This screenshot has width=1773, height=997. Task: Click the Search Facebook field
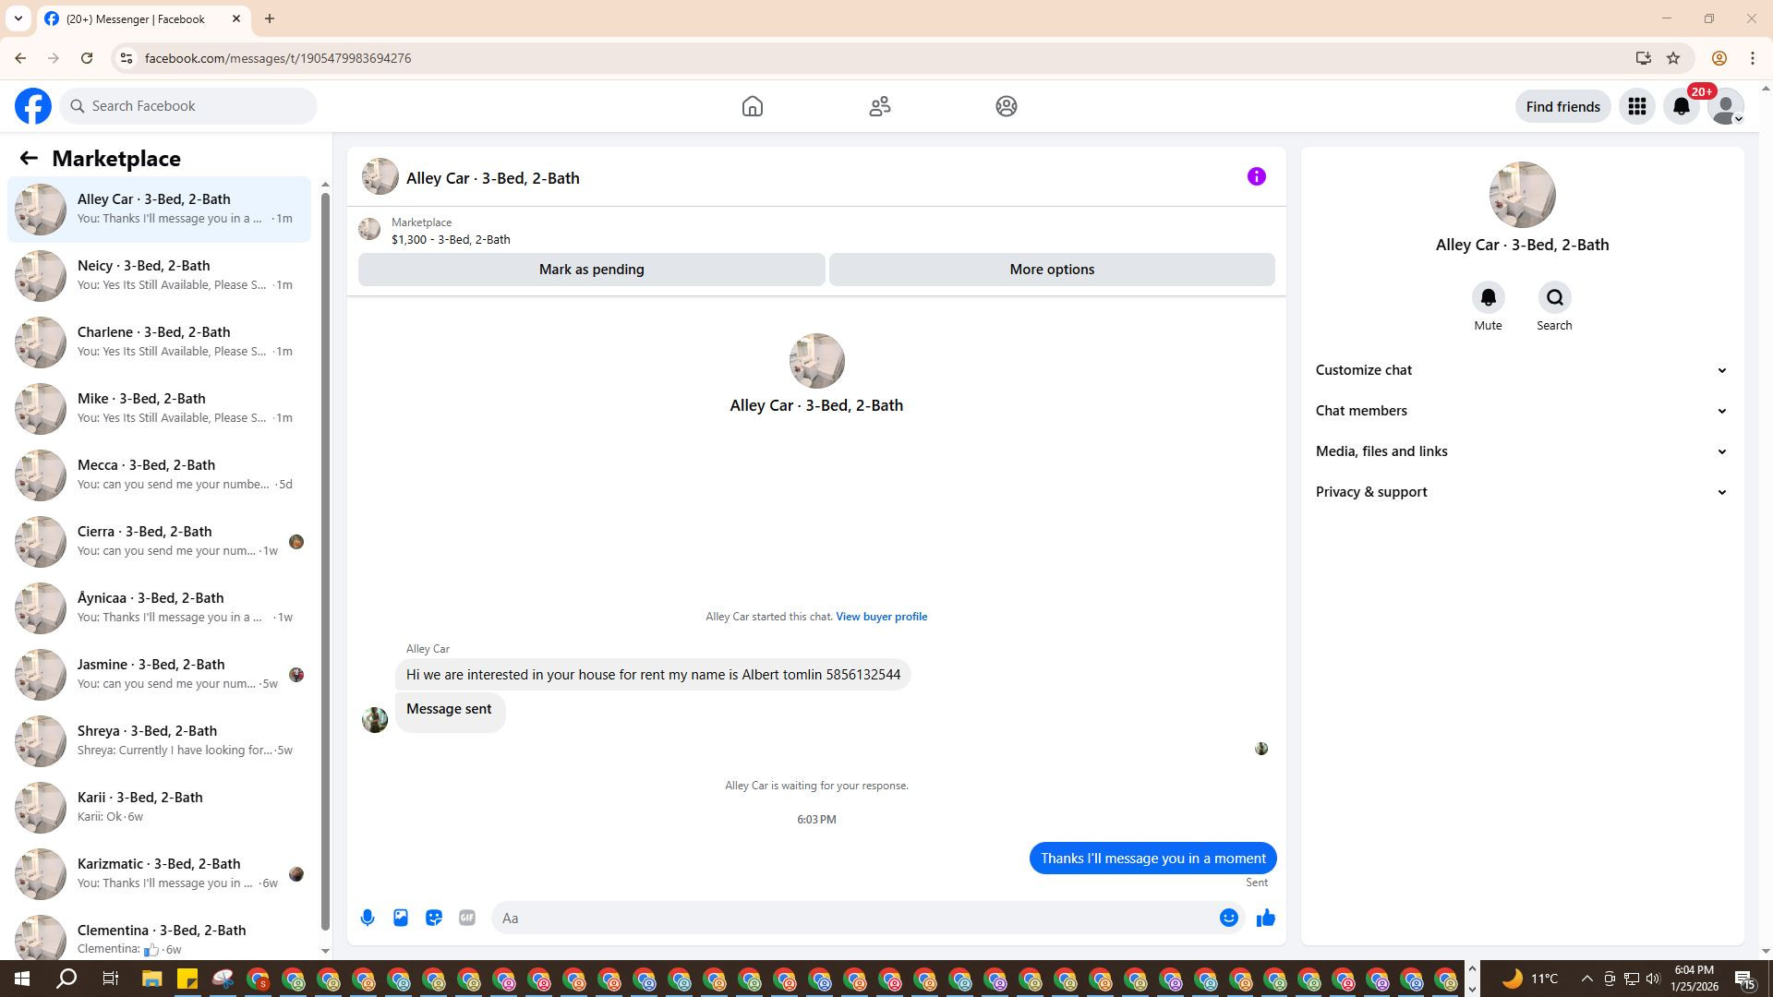188,106
